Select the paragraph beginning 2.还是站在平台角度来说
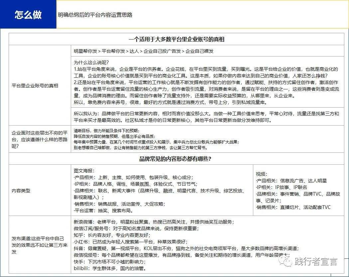This screenshot has height=277, width=349. click(206, 89)
